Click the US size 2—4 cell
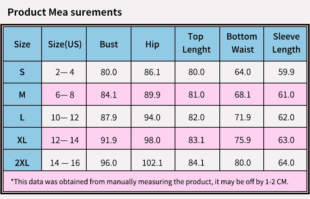This screenshot has height=199, width=310. point(65,72)
